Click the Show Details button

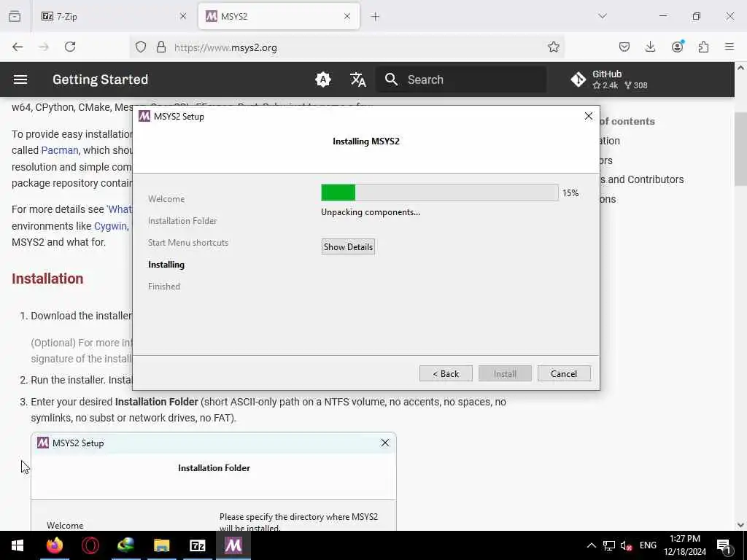pos(348,246)
